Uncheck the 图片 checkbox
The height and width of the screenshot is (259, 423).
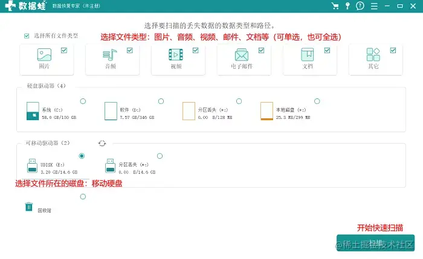(x=64, y=50)
